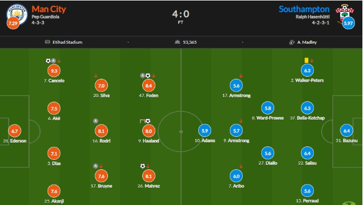Image resolution: width=364 pixels, height=205 pixels.
Task: Click the Southampton club crest
Action: pos(344,14)
